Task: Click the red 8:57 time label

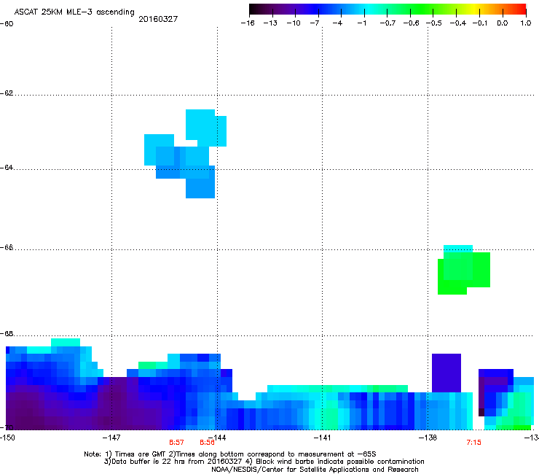Action: tap(176, 443)
